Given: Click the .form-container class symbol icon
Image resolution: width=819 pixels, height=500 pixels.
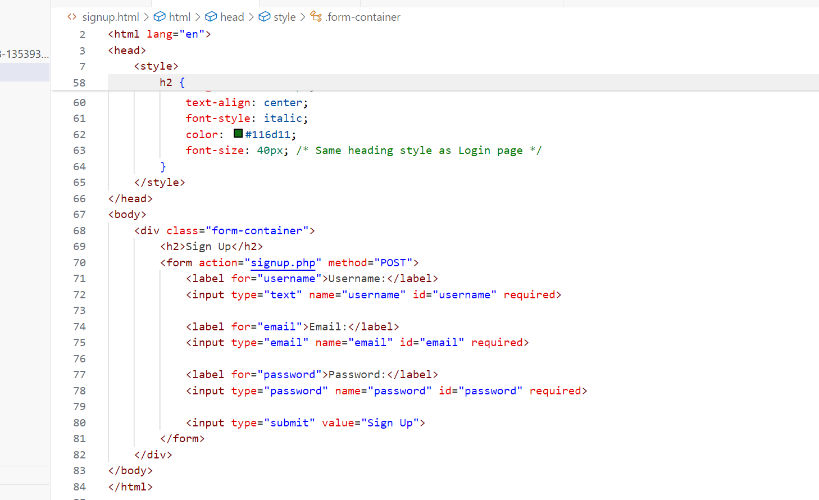Looking at the screenshot, I should [316, 17].
